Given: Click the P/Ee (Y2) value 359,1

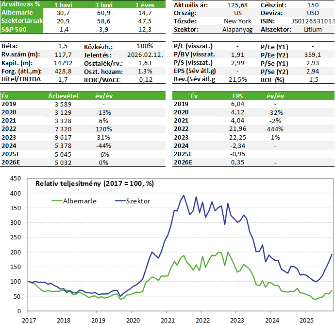Looking at the screenshot, I should point(313,55).
